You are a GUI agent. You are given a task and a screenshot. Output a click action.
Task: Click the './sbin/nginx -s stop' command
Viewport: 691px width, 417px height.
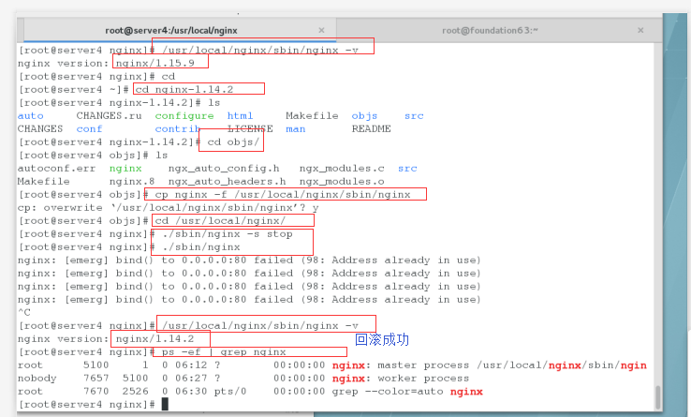227,234
